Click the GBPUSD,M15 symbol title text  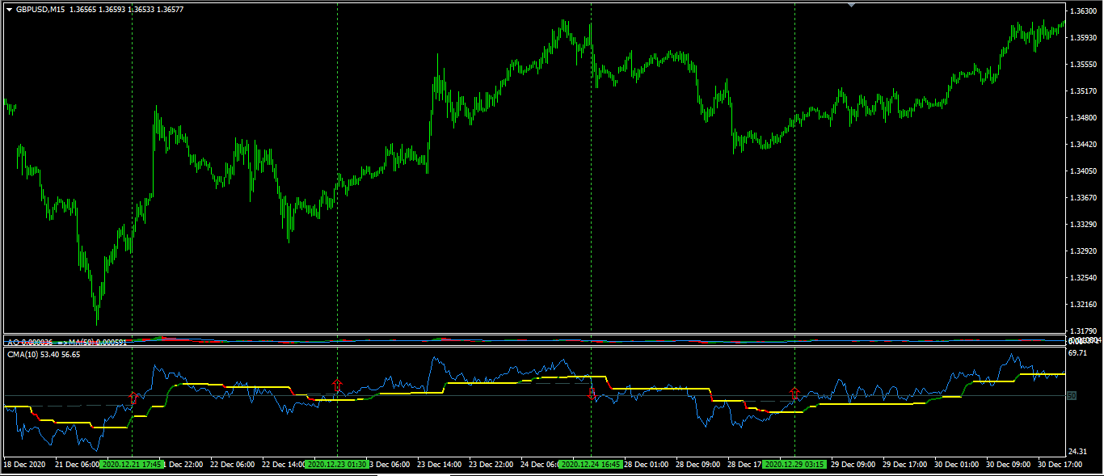coord(40,9)
